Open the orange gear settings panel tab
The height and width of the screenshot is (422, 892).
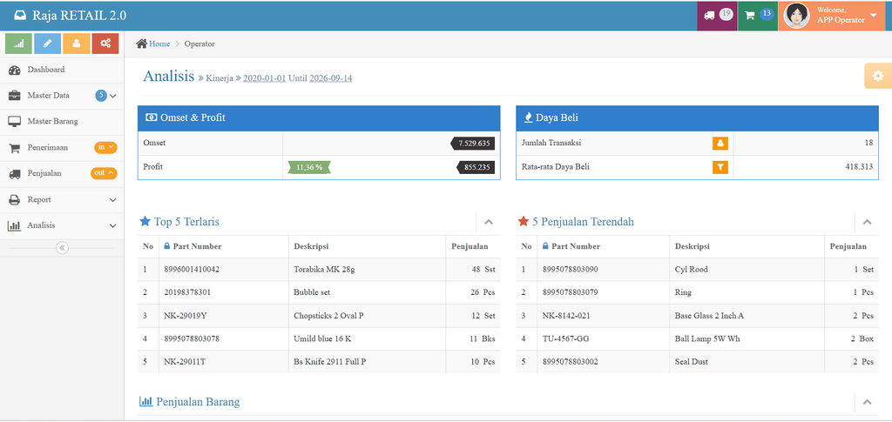(878, 76)
